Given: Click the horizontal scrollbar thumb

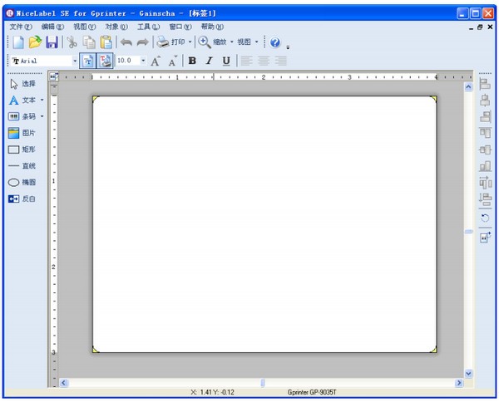Looking at the screenshot, I should [263, 383].
